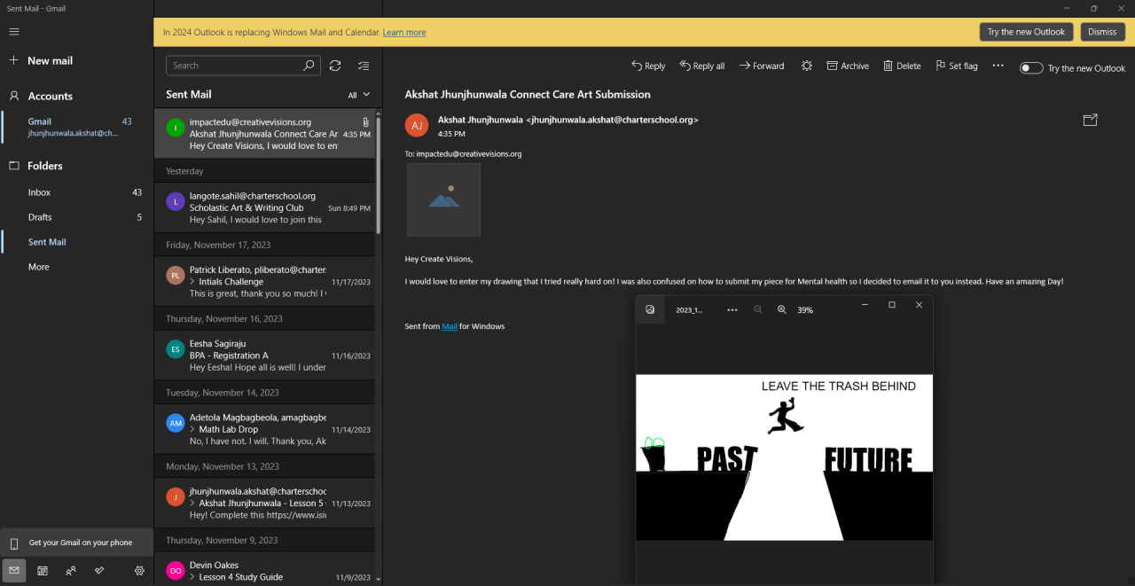Reply to the message
Screen dimensions: 1135x586
(648, 66)
